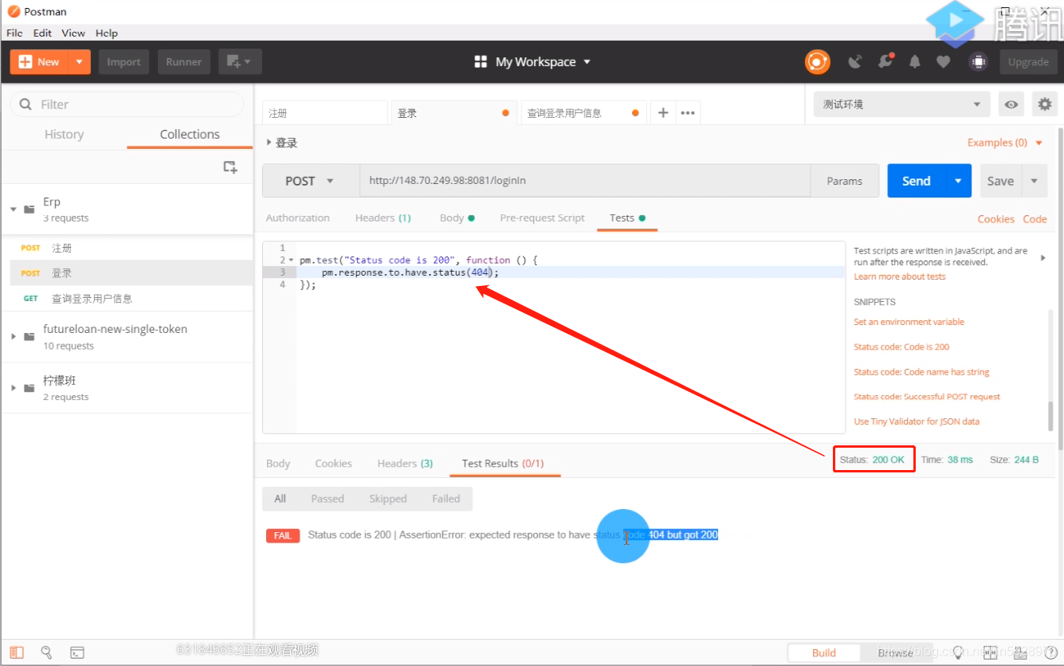Viewport: 1064px width, 666px height.
Task: Insert Status code: Code name has string snippet
Action: pyautogui.click(x=921, y=372)
